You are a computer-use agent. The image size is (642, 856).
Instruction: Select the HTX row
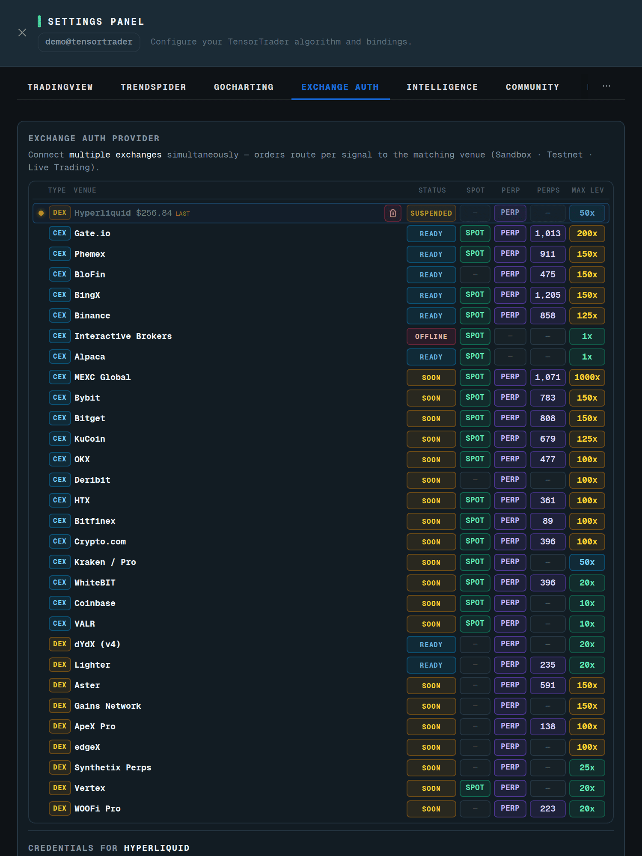coord(321,501)
